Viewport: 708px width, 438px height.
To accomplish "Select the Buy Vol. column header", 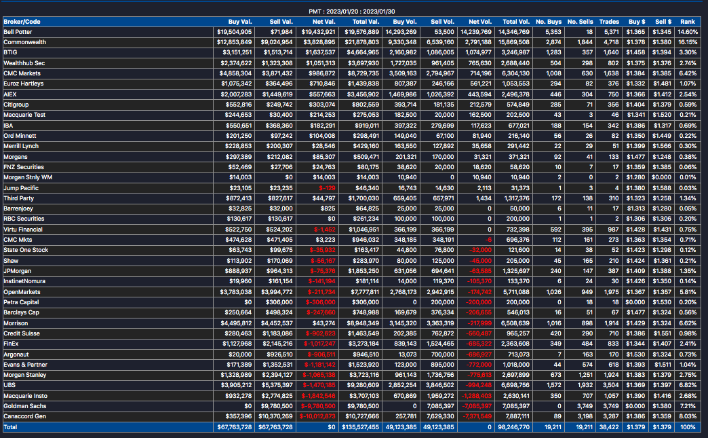I will (x=405, y=22).
